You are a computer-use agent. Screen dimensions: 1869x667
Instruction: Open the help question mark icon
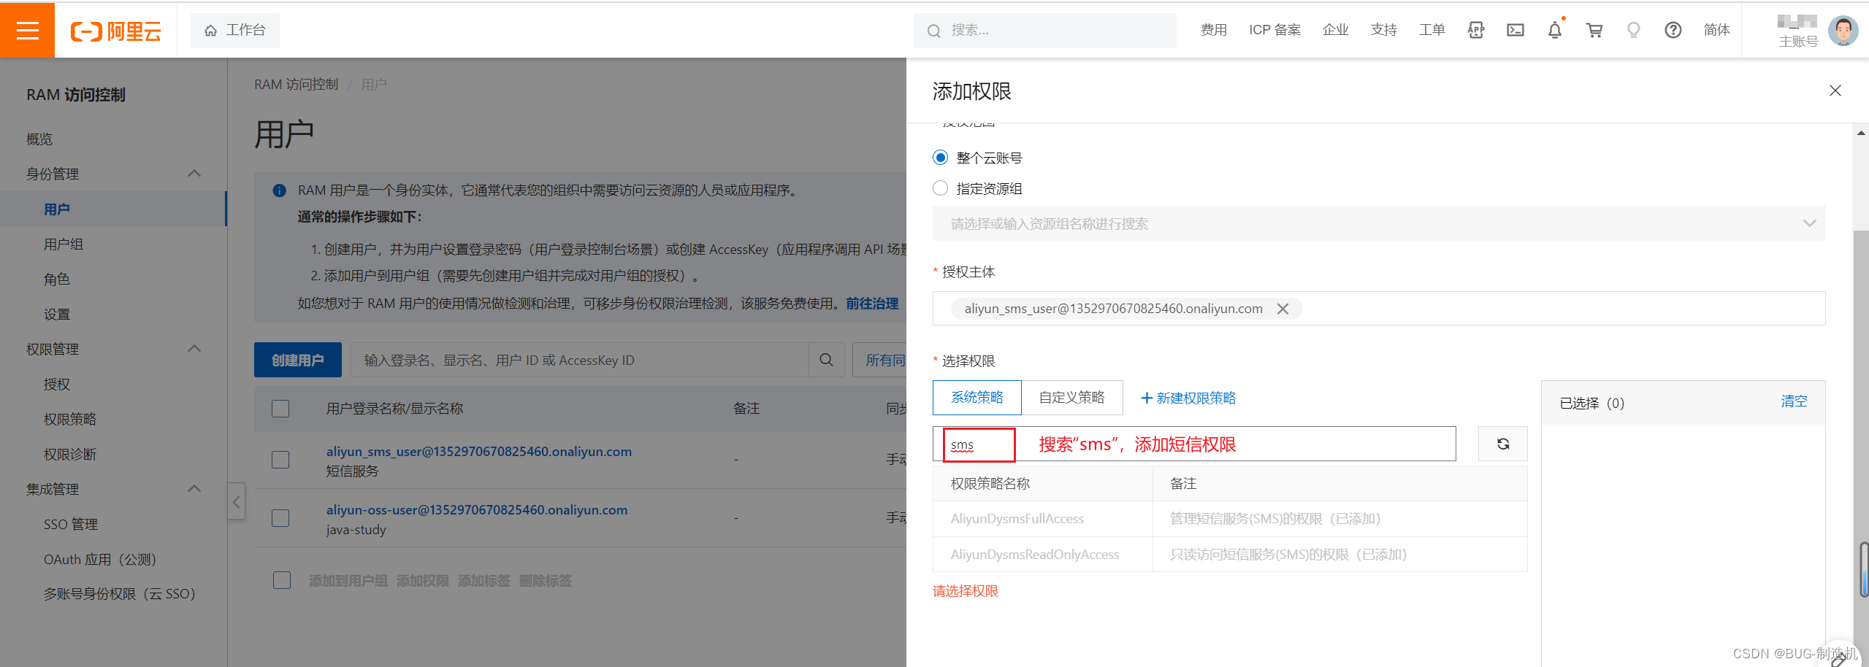point(1673,30)
